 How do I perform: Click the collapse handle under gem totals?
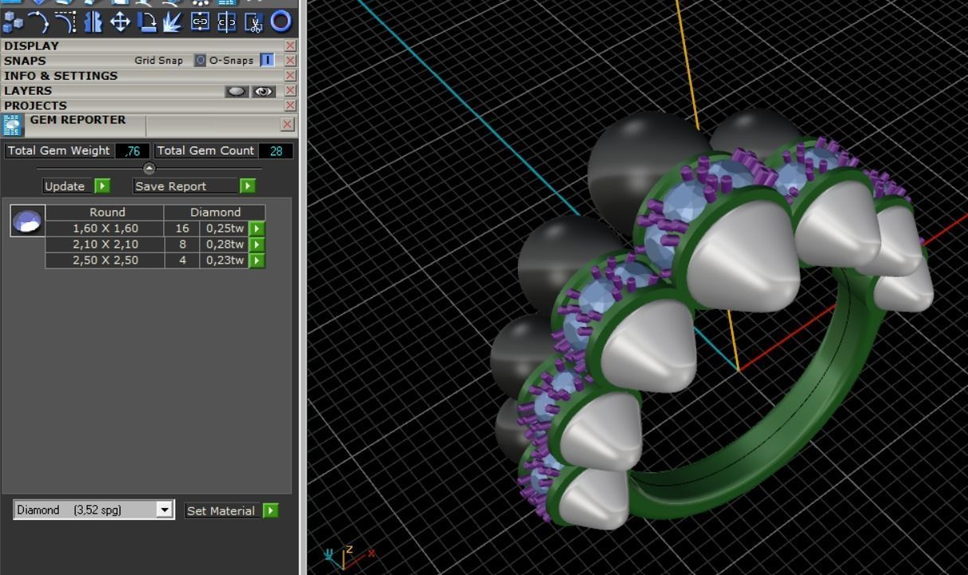tap(149, 168)
